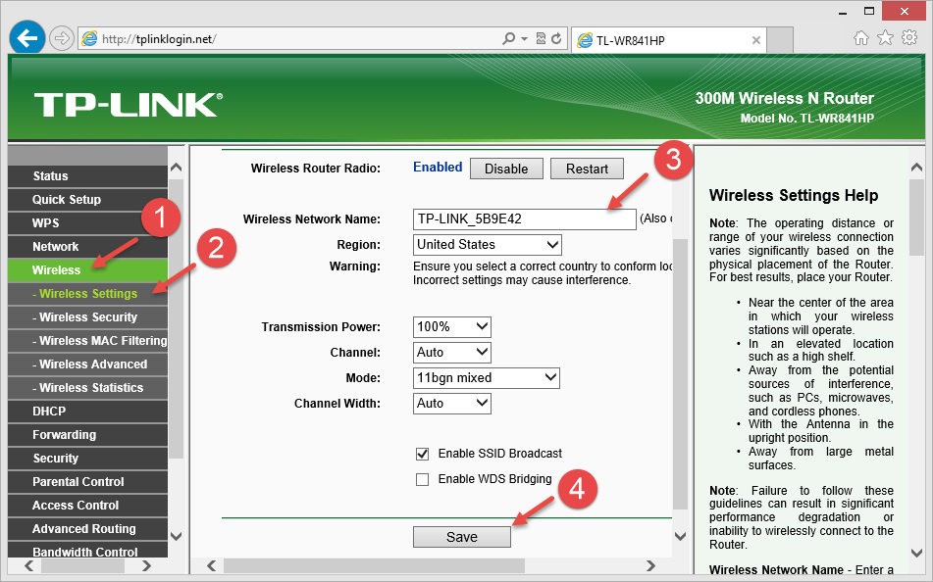Click the Disable wireless radio button
The height and width of the screenshot is (582, 933).
click(x=506, y=169)
